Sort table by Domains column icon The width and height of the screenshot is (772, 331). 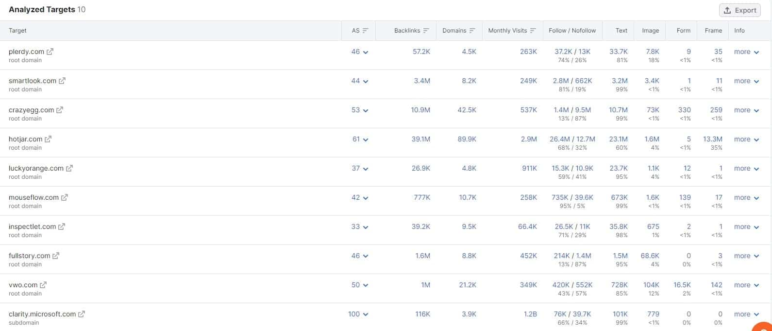pos(472,31)
